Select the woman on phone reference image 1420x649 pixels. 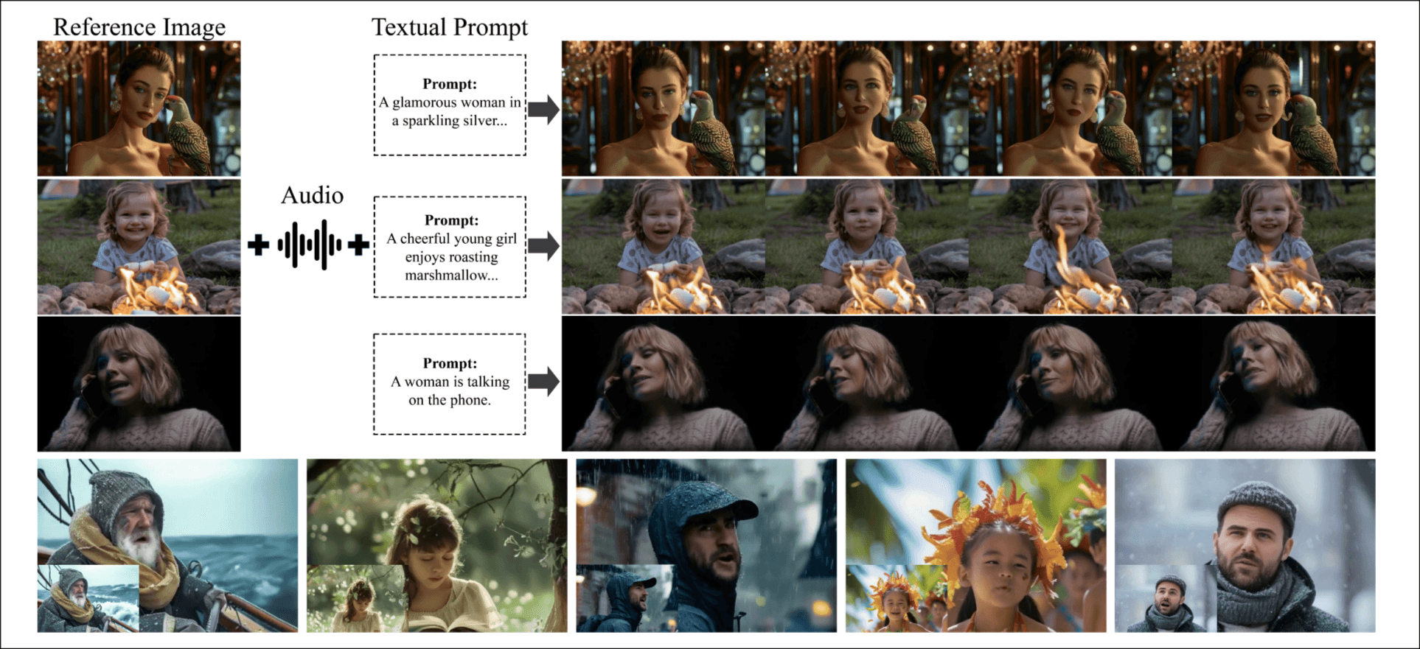tap(139, 384)
